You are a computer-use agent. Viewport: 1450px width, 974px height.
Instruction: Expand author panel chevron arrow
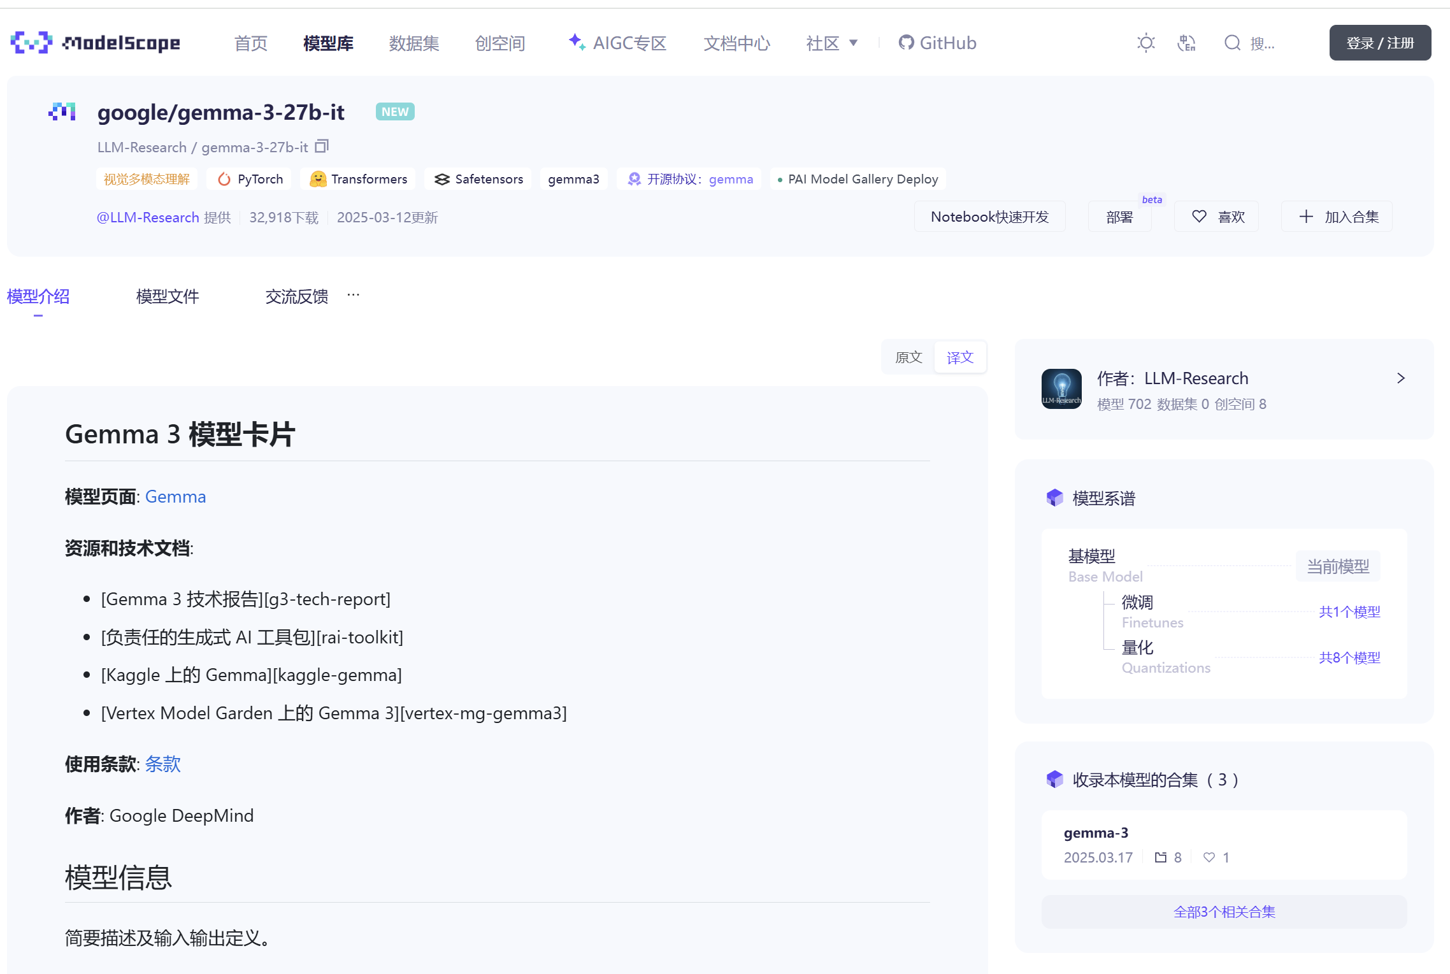point(1400,378)
